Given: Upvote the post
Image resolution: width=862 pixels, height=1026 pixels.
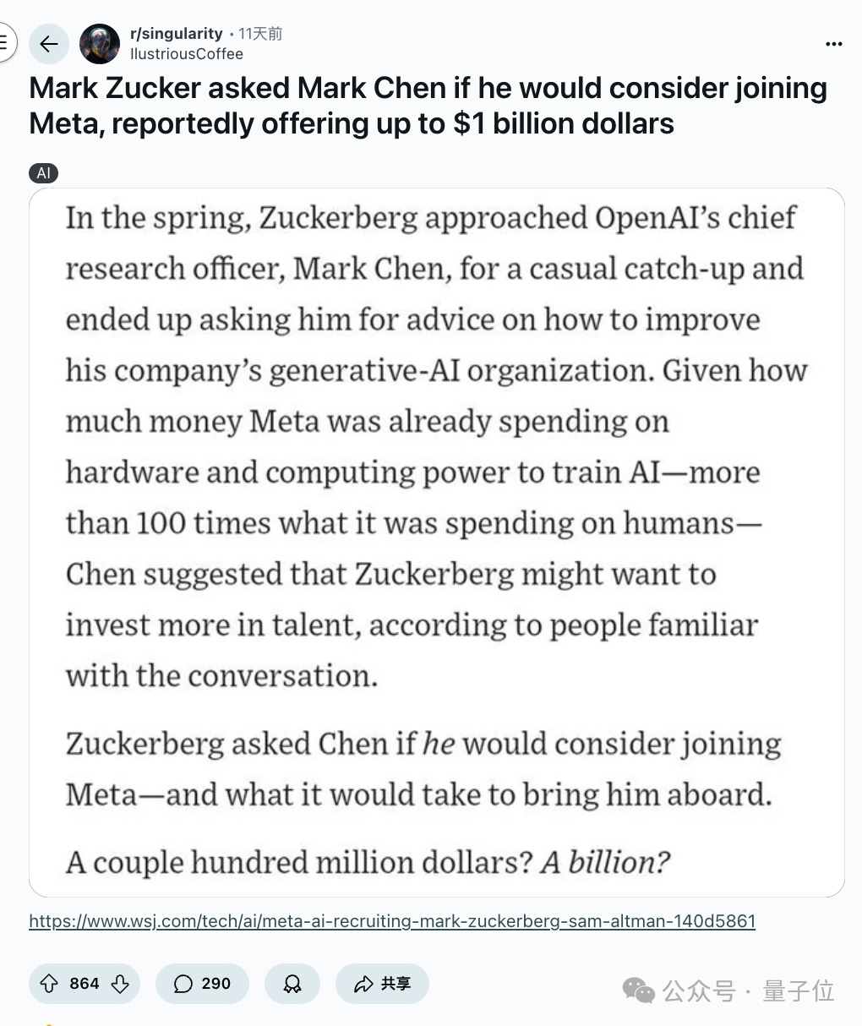Looking at the screenshot, I should pyautogui.click(x=49, y=984).
